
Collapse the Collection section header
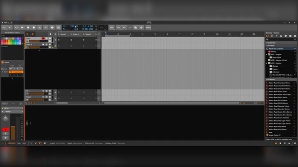point(281,43)
